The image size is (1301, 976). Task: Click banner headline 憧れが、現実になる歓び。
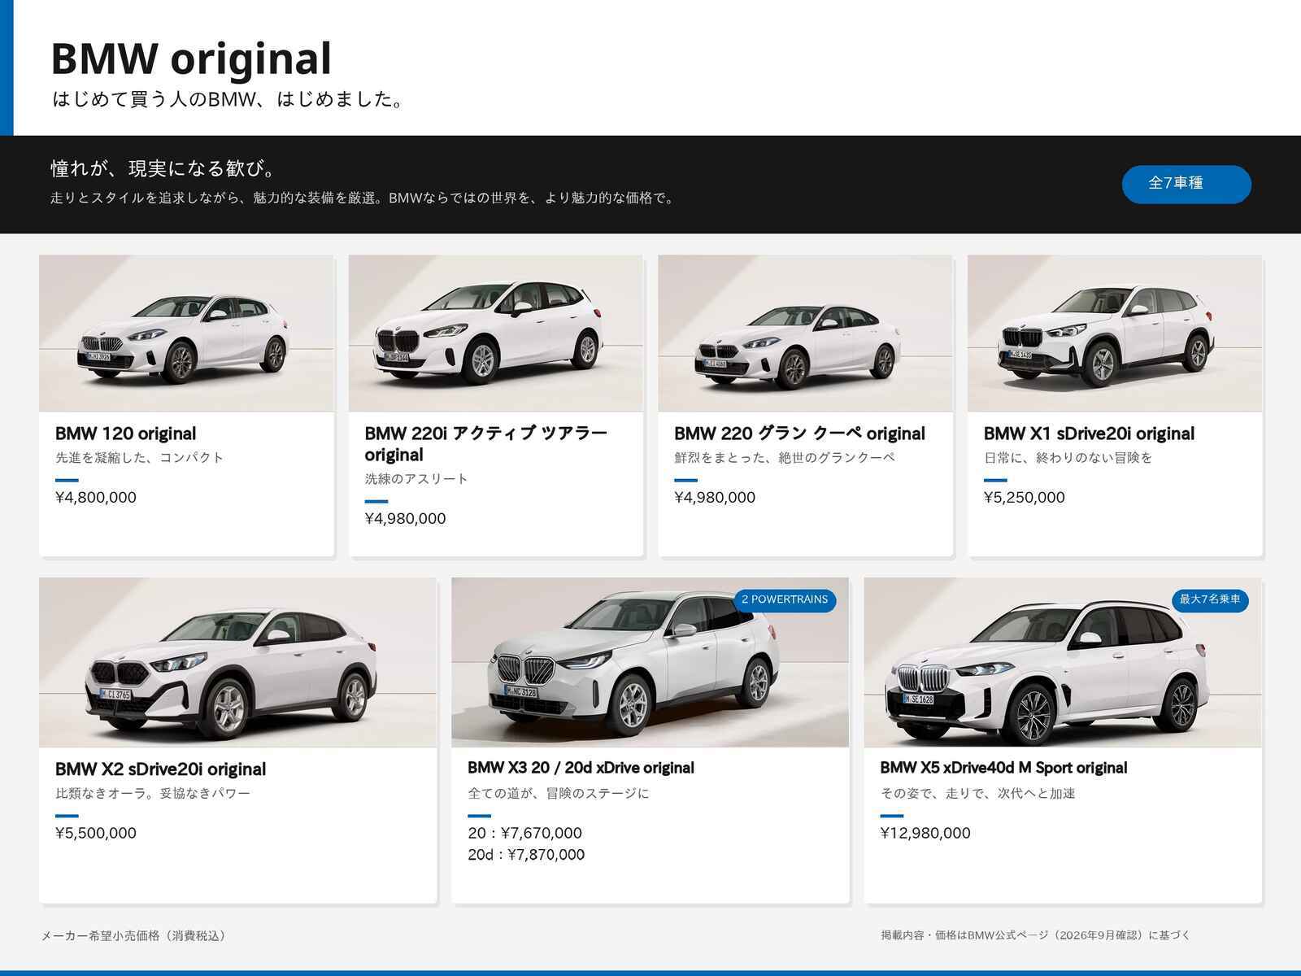coord(165,169)
